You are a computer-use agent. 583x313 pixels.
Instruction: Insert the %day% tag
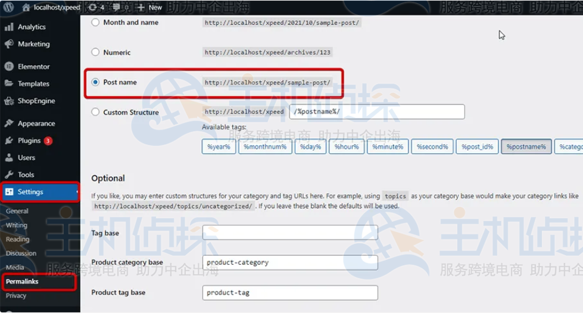310,147
